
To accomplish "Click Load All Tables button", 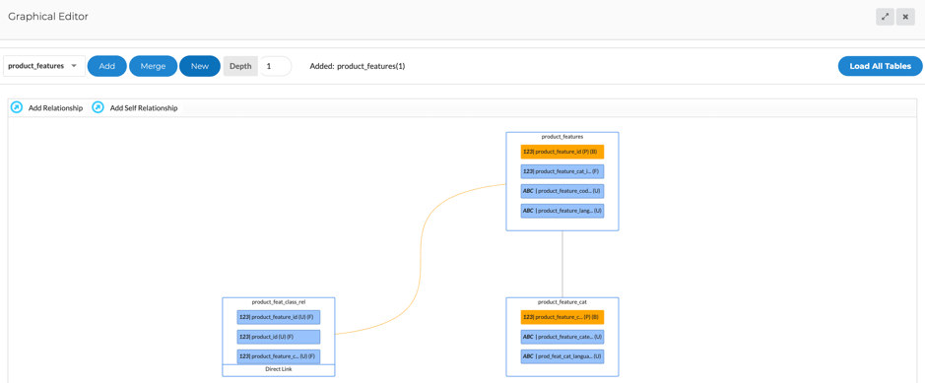I will click(880, 66).
